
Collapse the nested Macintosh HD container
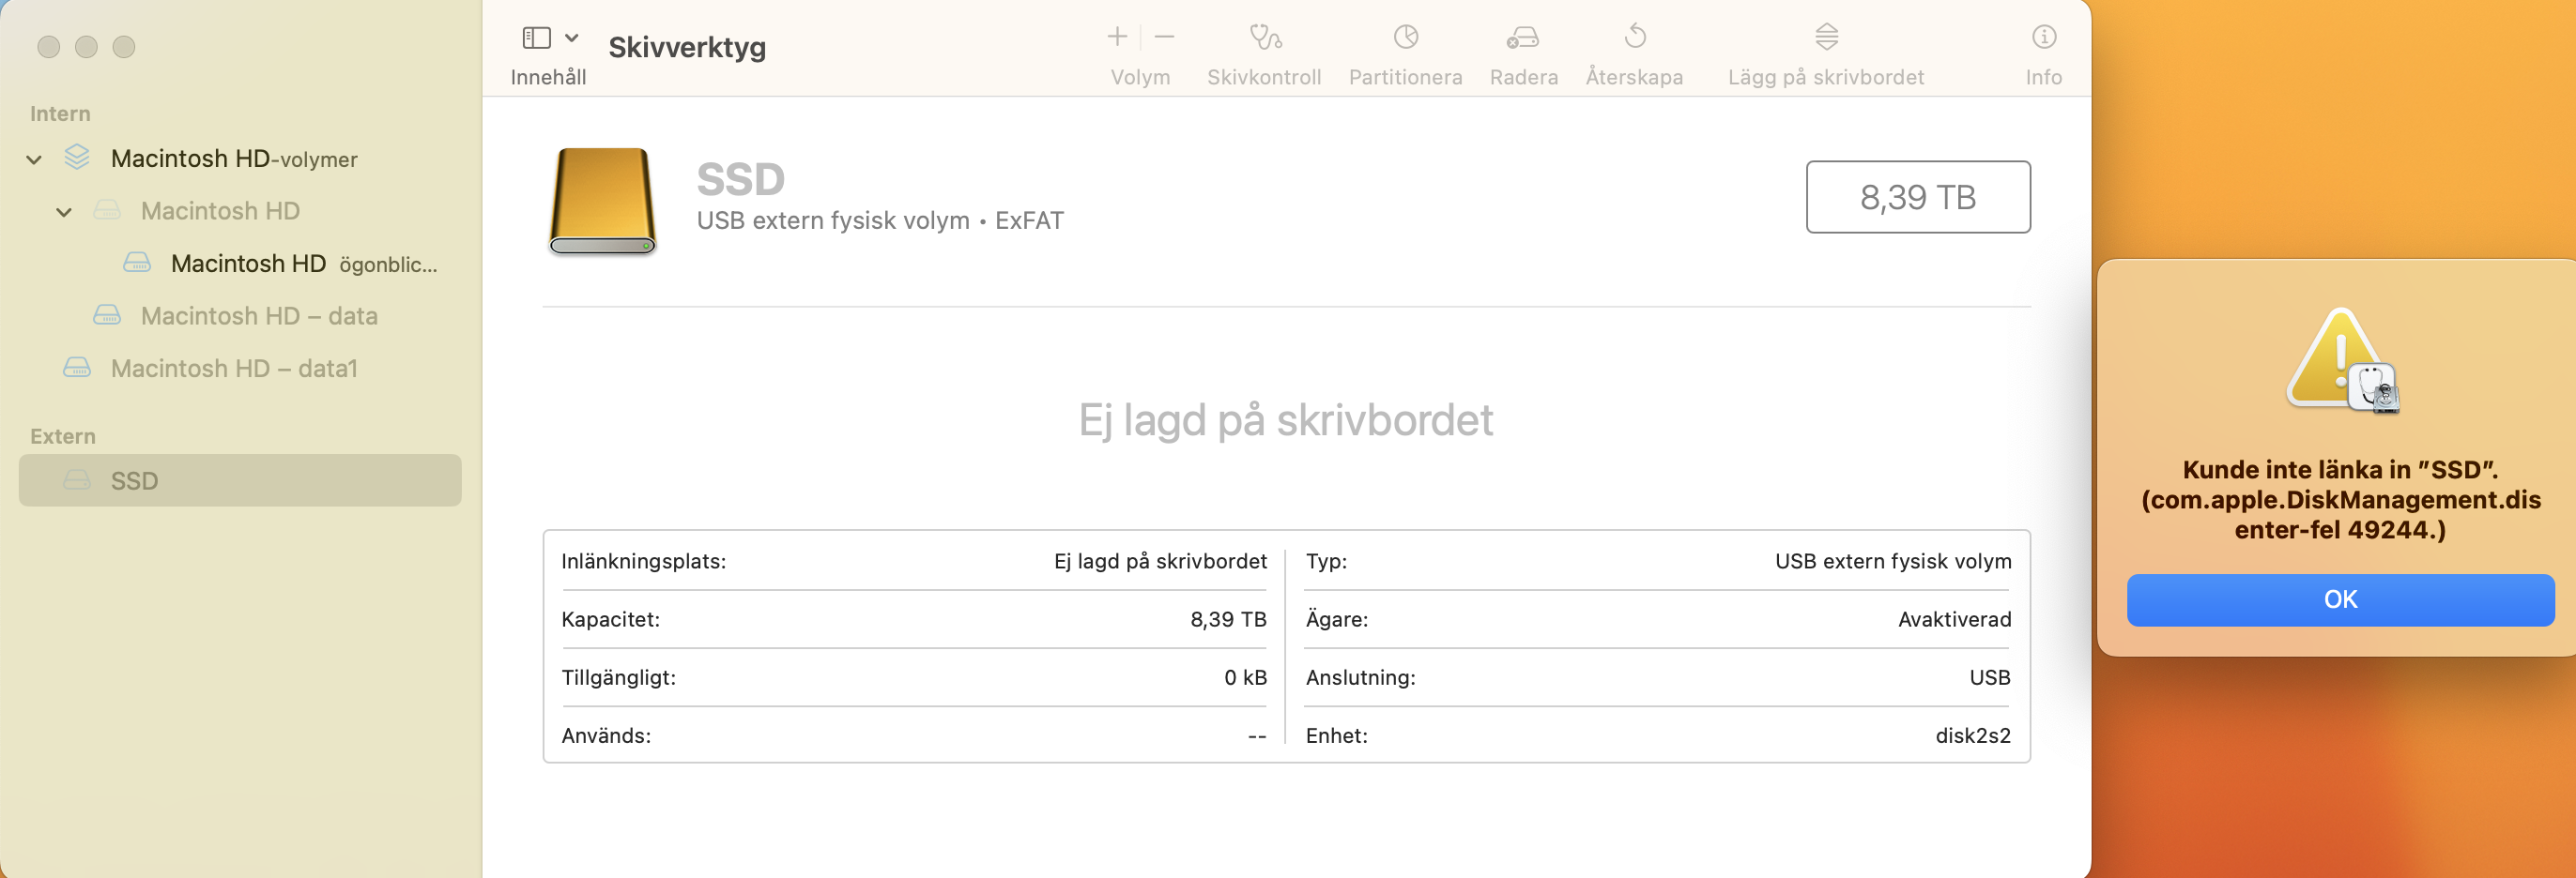(64, 212)
